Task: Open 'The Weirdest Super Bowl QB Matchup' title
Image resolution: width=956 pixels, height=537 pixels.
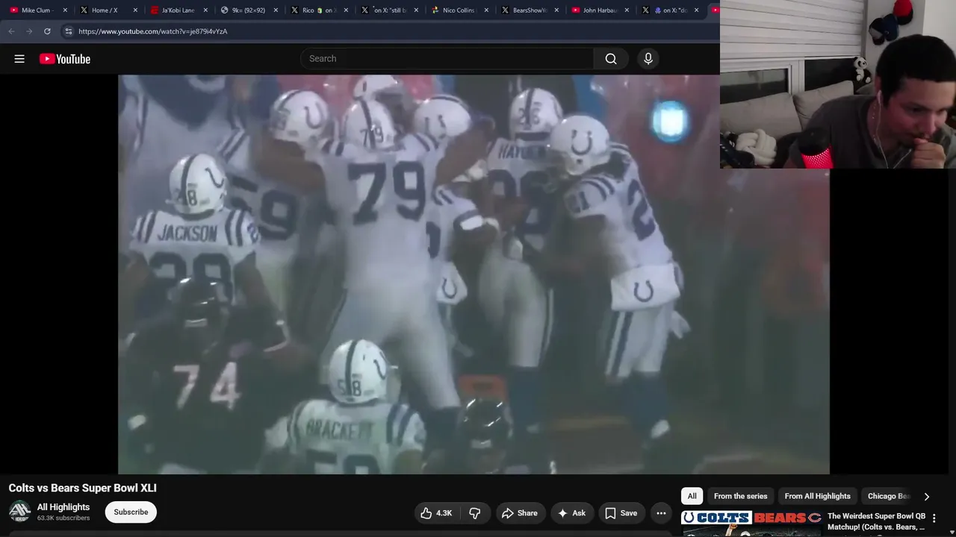Action: point(876,521)
